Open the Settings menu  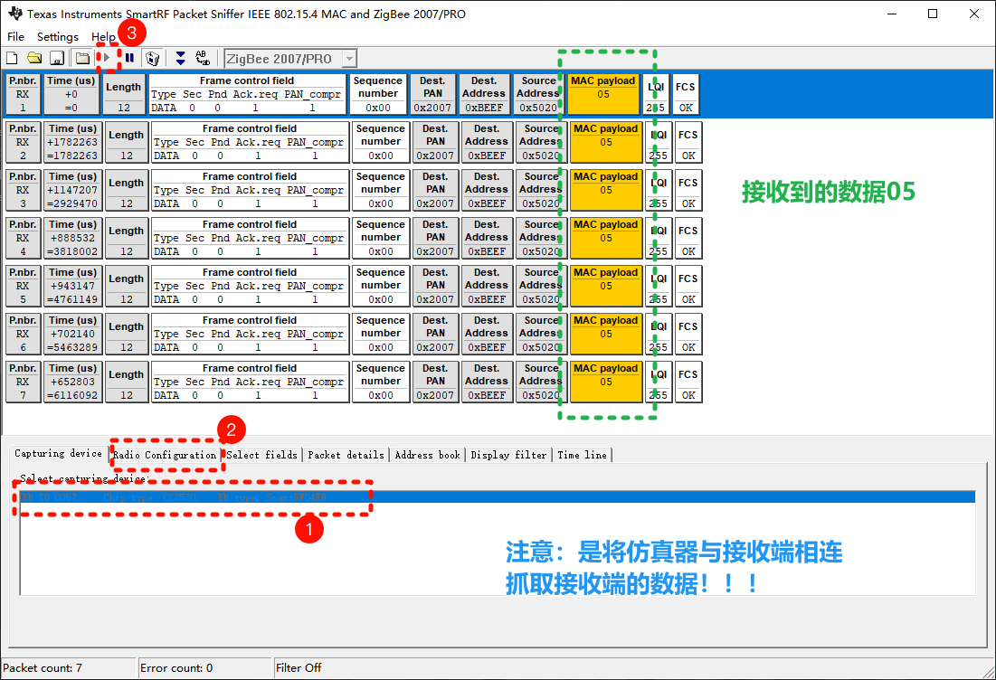tap(58, 37)
